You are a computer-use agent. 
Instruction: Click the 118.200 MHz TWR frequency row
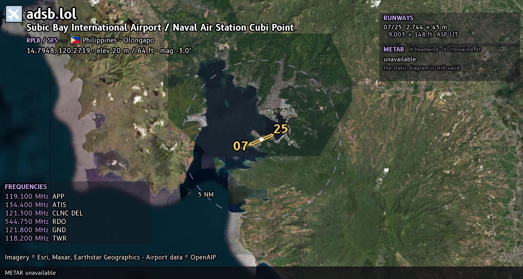[36, 238]
